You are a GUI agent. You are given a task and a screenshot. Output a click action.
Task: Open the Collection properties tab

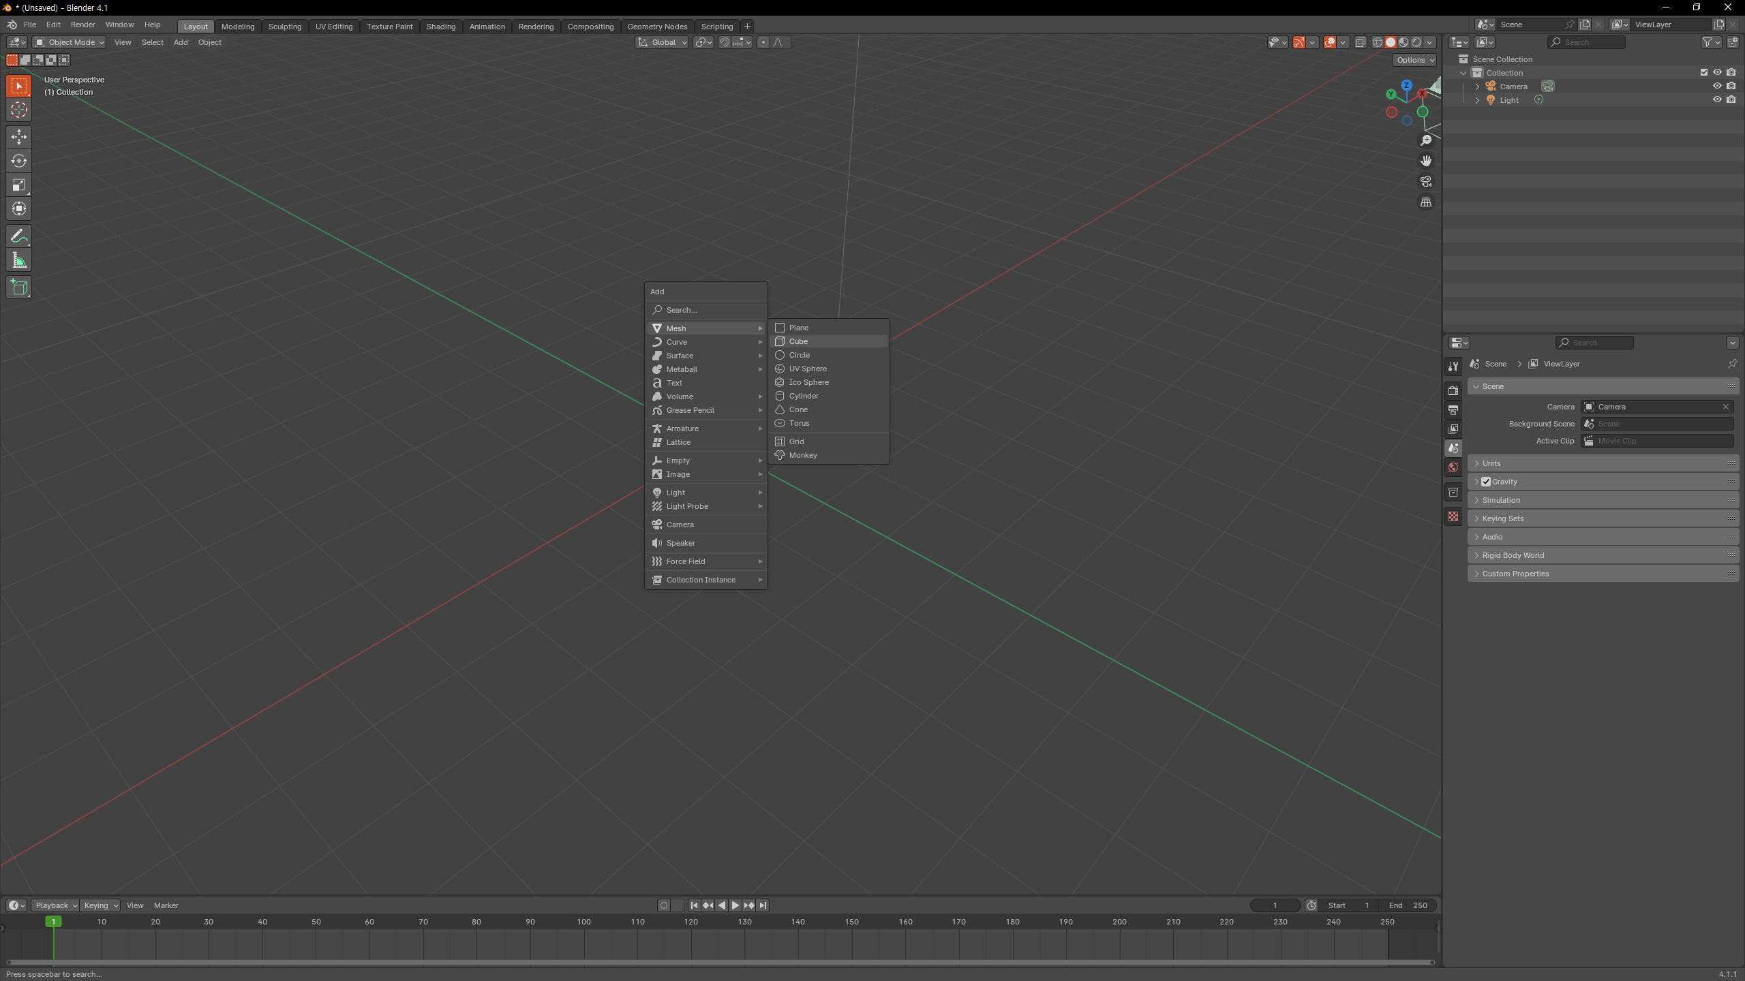click(1453, 492)
